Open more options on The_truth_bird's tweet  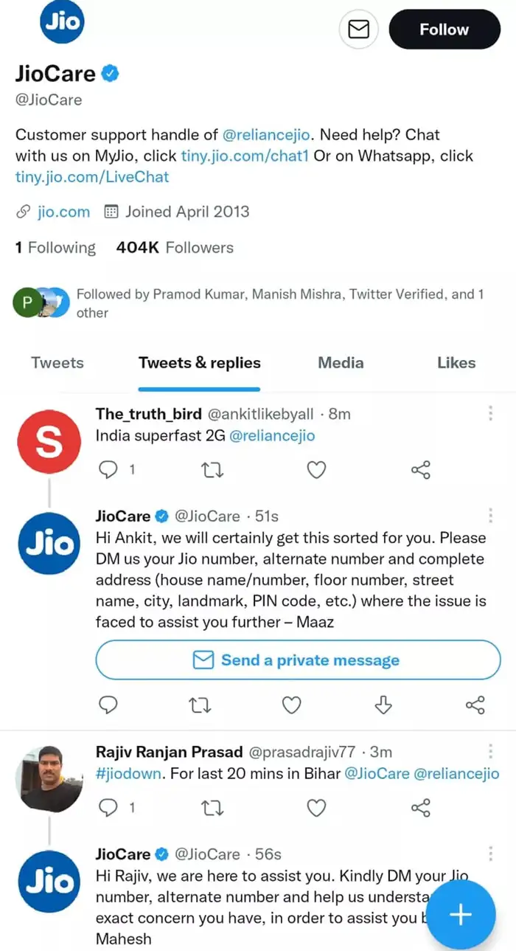pyautogui.click(x=490, y=414)
